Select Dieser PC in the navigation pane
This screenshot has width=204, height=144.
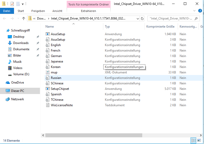[20, 91]
